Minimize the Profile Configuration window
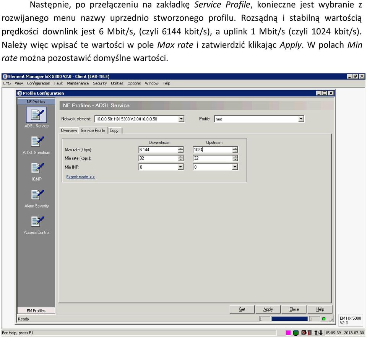367x338 pixels. click(319, 93)
